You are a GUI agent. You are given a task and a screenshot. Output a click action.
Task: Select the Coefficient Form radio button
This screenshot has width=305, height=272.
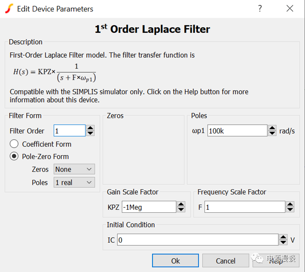14,144
